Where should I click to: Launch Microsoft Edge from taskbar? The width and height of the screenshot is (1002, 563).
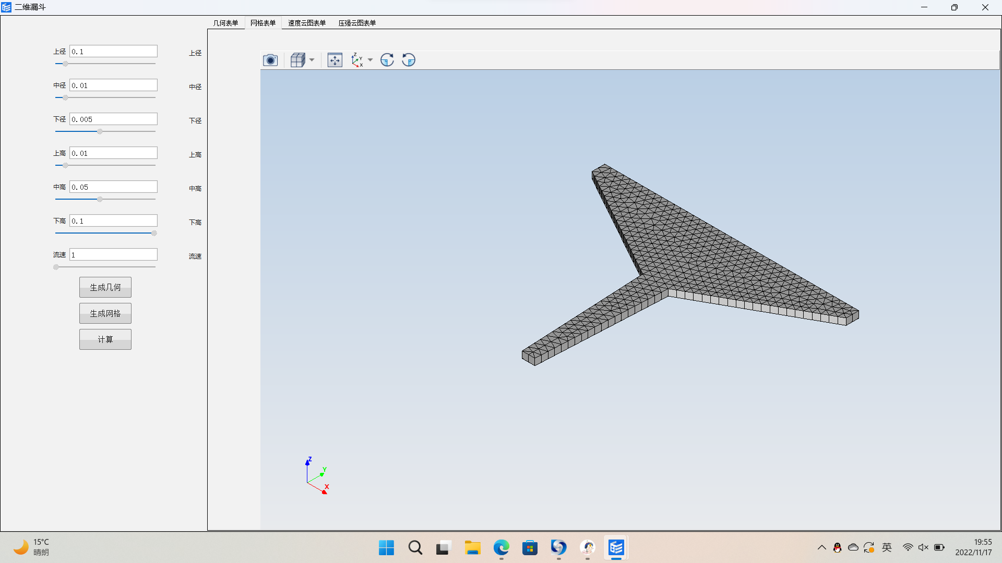[501, 548]
